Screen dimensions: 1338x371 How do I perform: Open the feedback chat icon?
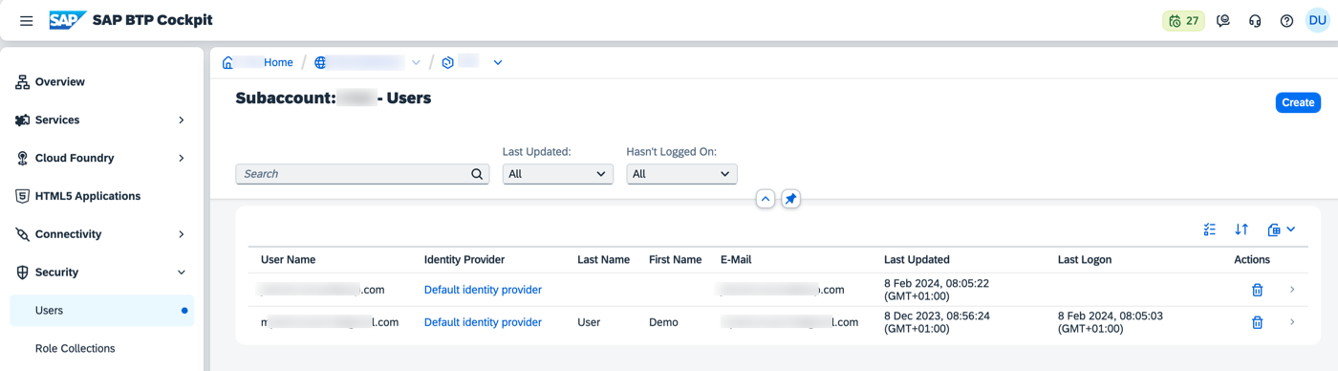point(1223,21)
